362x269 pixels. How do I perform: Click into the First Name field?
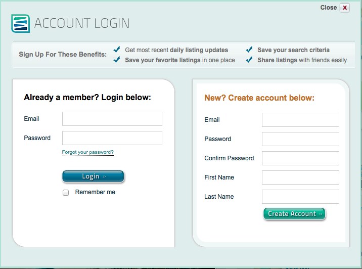[300, 177]
